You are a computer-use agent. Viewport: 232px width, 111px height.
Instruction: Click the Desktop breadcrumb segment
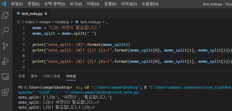(62, 22)
